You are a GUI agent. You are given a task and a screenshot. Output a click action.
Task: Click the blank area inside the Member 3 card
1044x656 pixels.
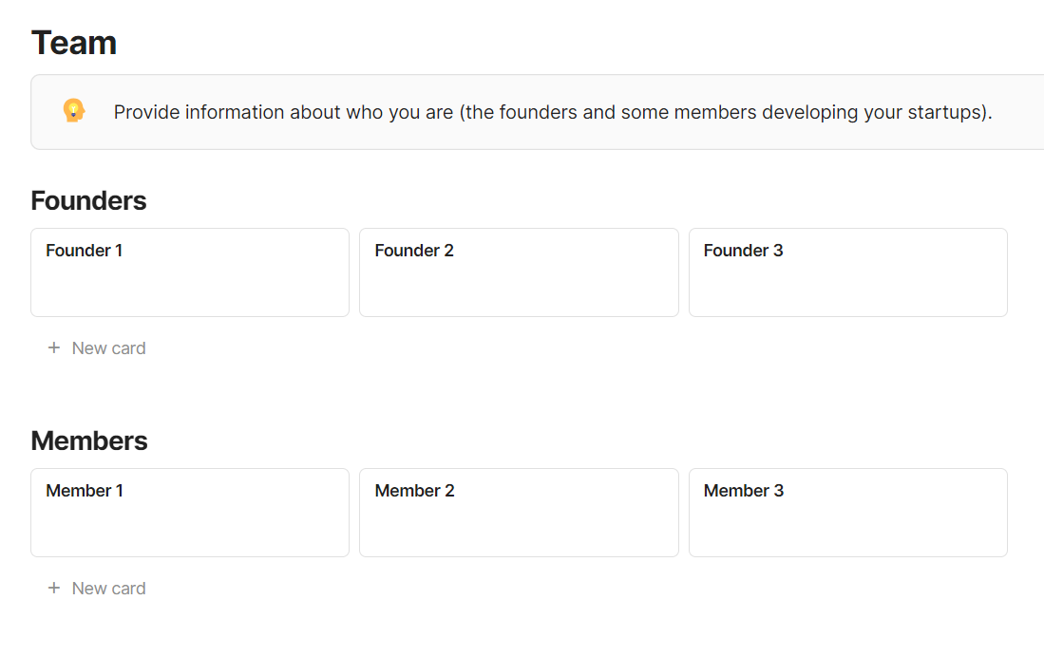click(847, 530)
